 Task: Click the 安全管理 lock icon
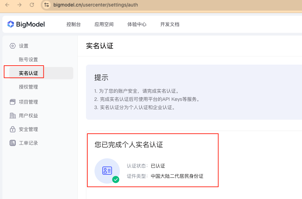(13, 129)
